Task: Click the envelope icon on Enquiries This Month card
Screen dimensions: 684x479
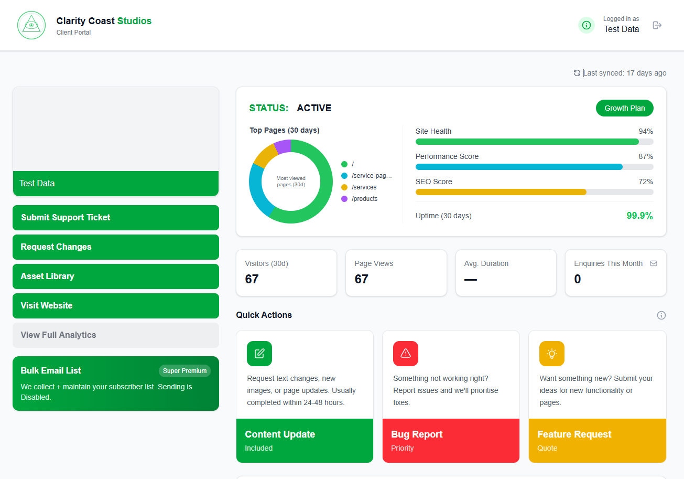Action: tap(654, 263)
